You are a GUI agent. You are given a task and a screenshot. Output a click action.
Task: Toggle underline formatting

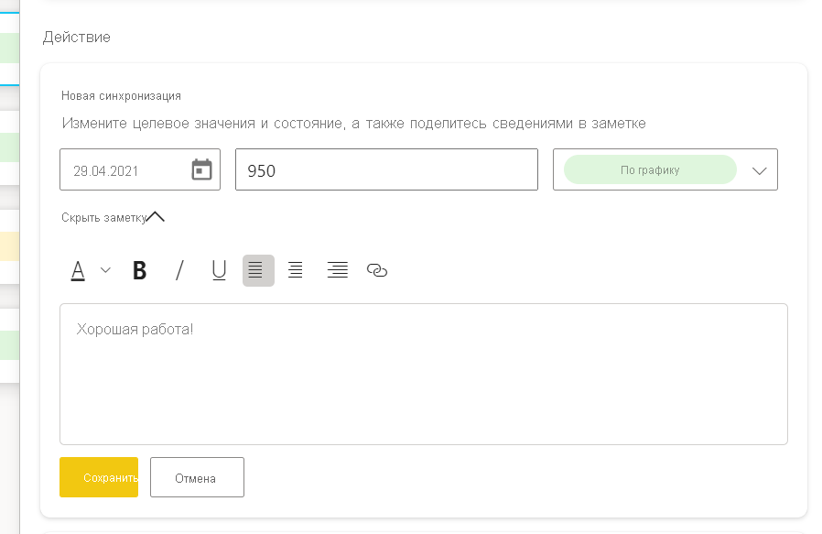(219, 271)
